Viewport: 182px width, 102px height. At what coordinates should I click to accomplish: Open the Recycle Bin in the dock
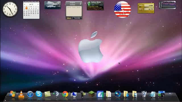click(x=144, y=94)
